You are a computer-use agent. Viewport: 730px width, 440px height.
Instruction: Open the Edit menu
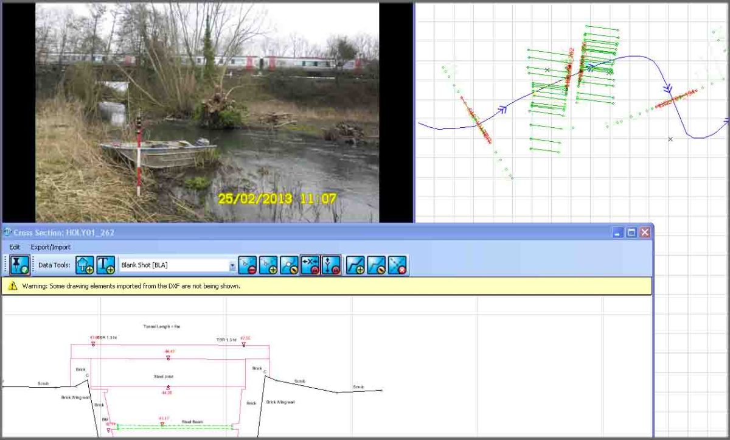[x=13, y=247]
